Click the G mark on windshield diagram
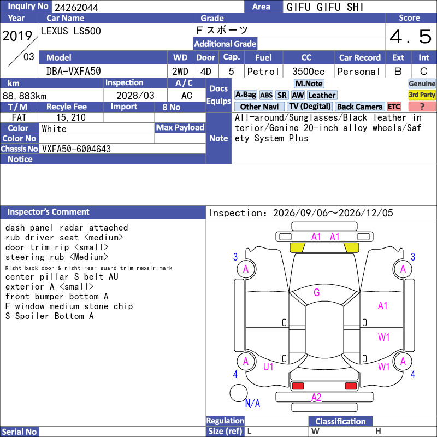The height and width of the screenshot is (437, 437). click(x=316, y=292)
